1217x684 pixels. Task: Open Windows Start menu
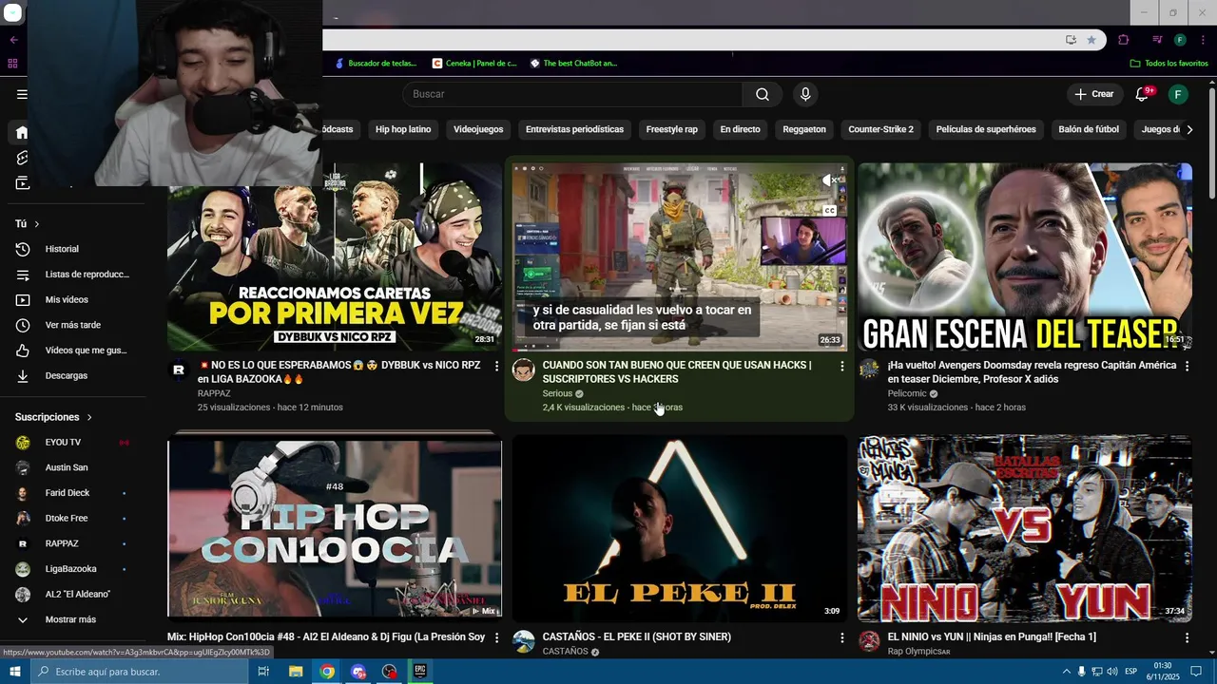[14, 672]
